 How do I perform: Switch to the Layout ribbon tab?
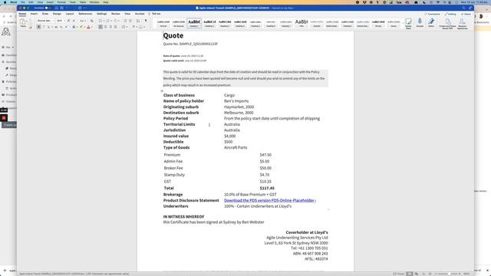pyautogui.click(x=70, y=14)
